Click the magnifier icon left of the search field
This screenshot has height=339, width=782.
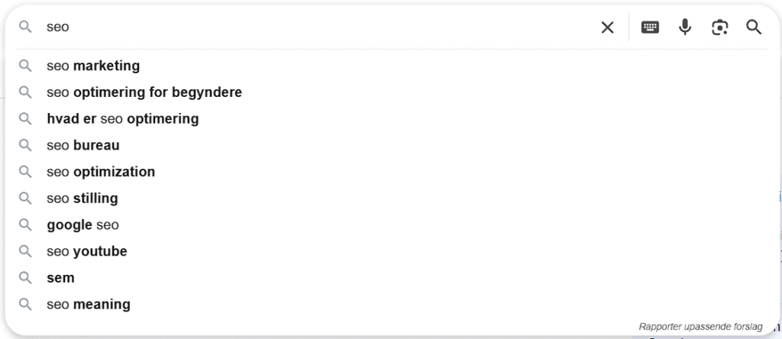coord(25,27)
